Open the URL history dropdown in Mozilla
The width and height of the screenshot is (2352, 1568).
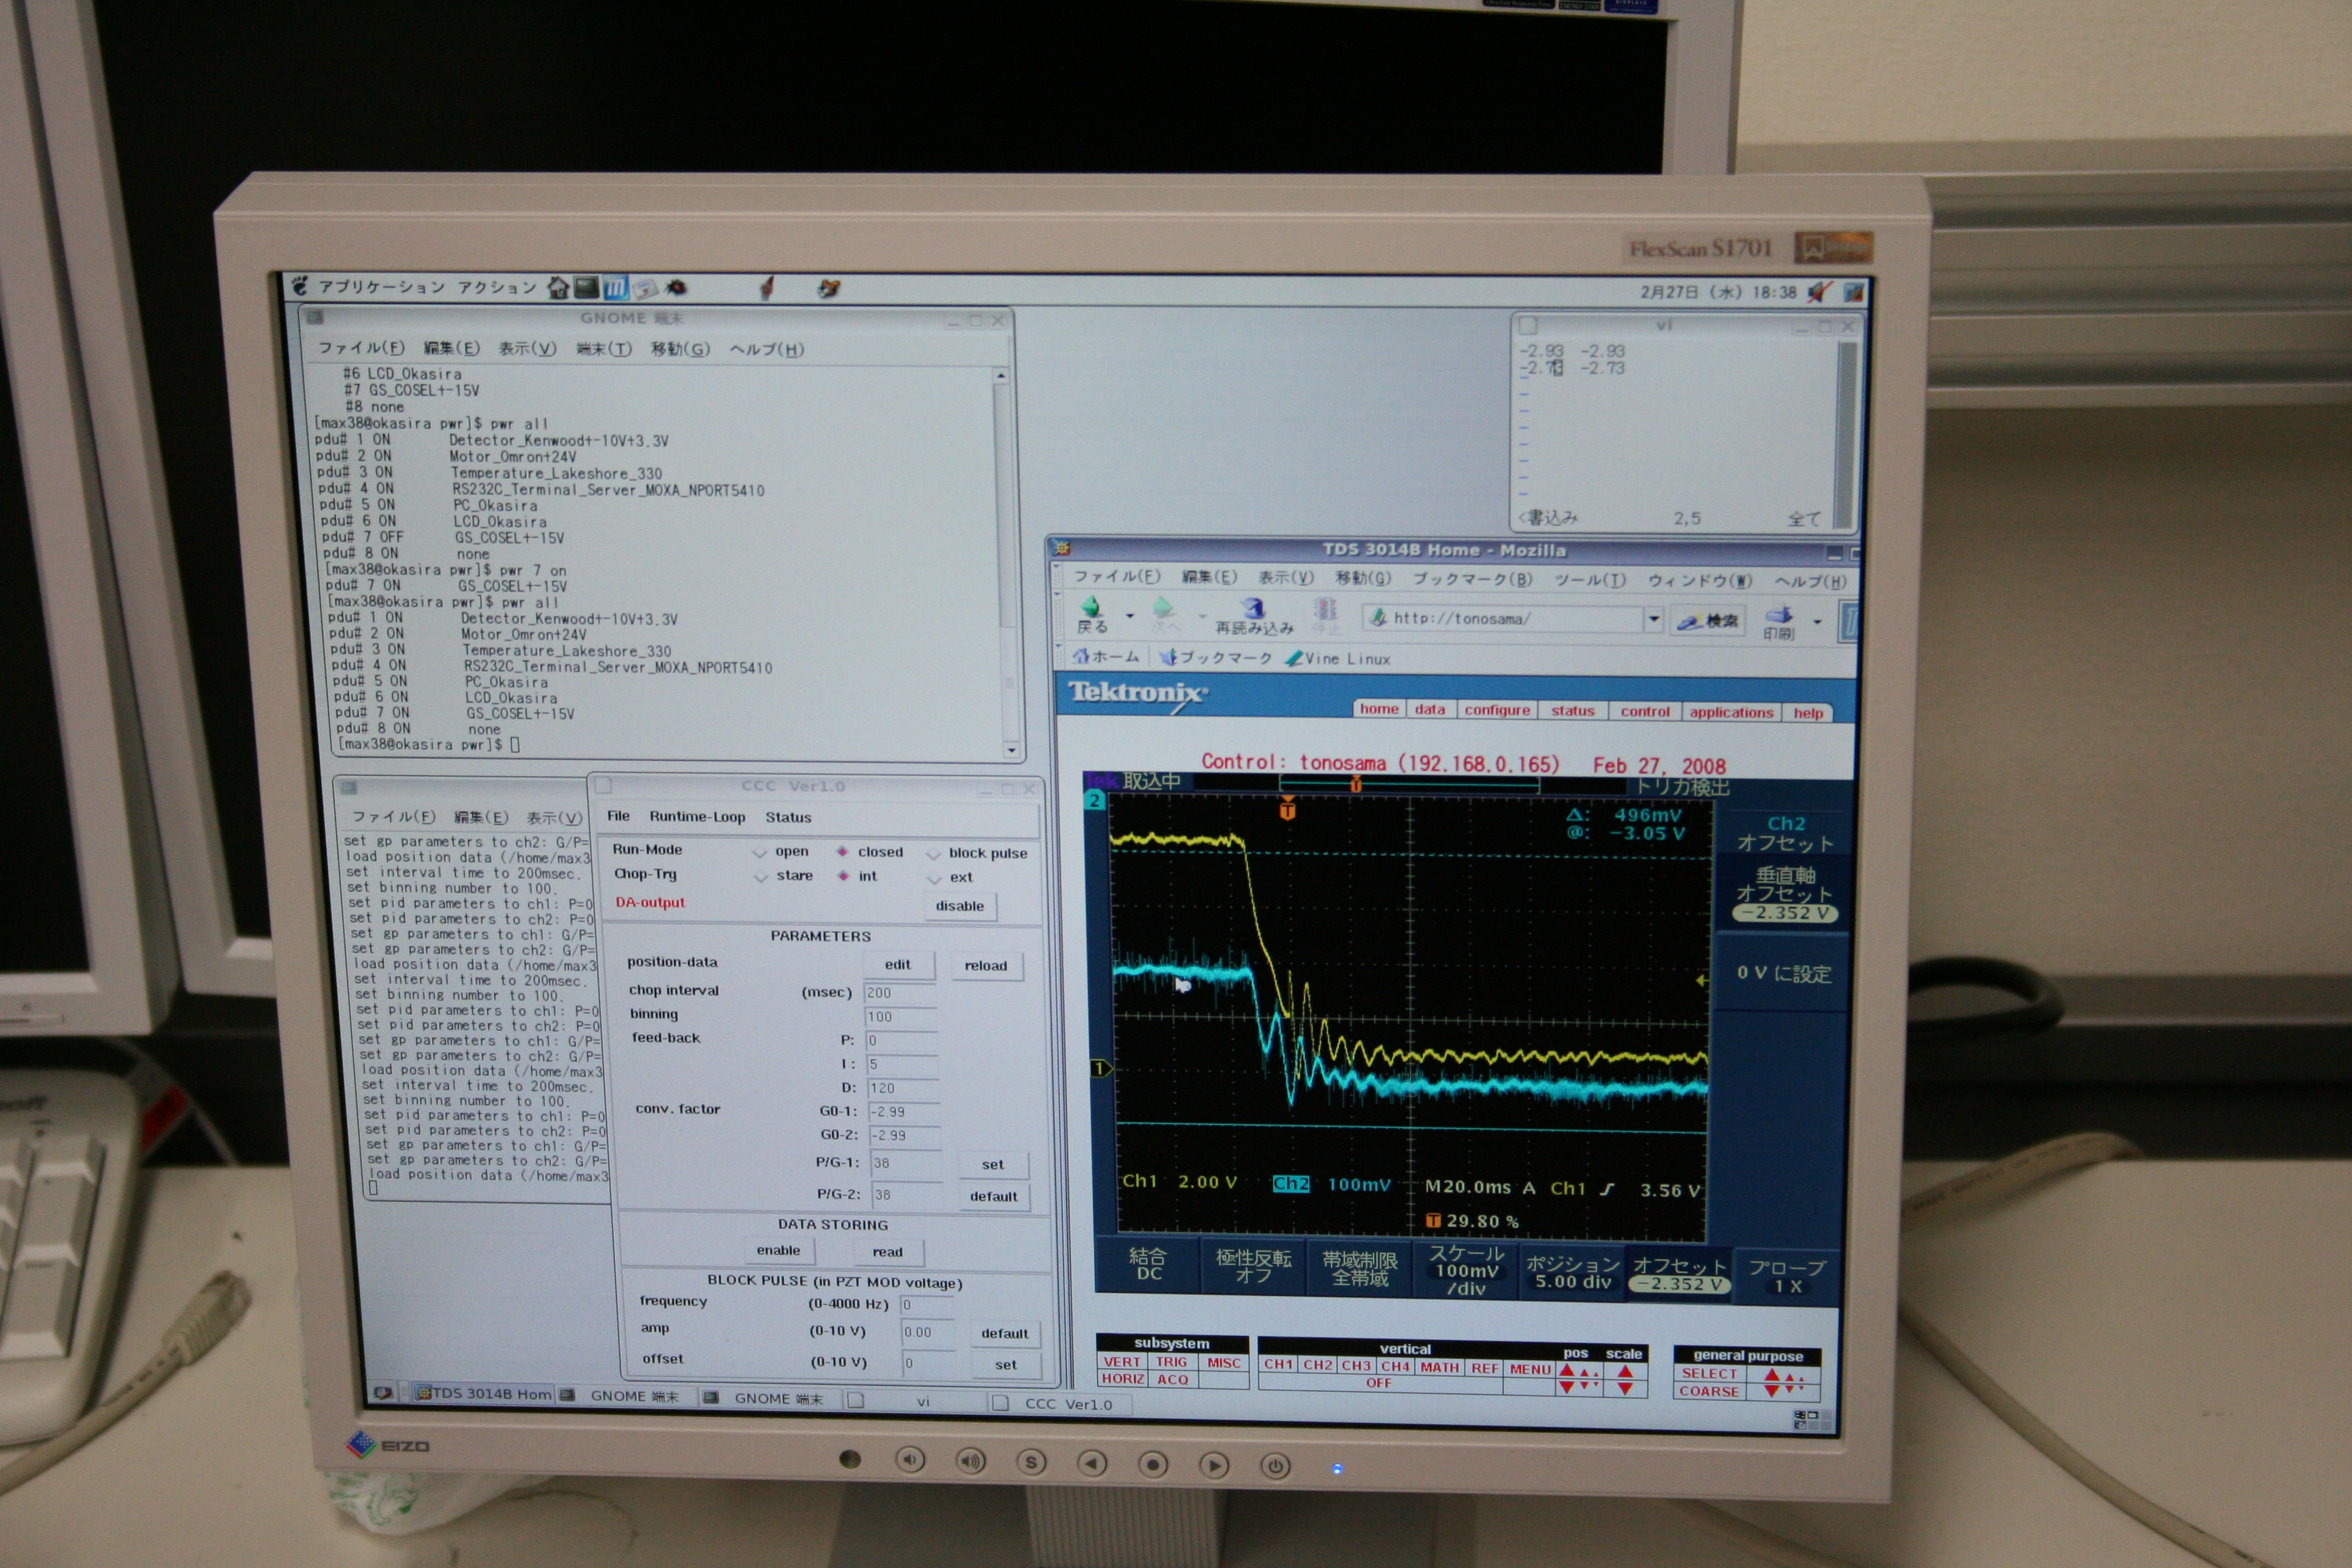point(1653,619)
